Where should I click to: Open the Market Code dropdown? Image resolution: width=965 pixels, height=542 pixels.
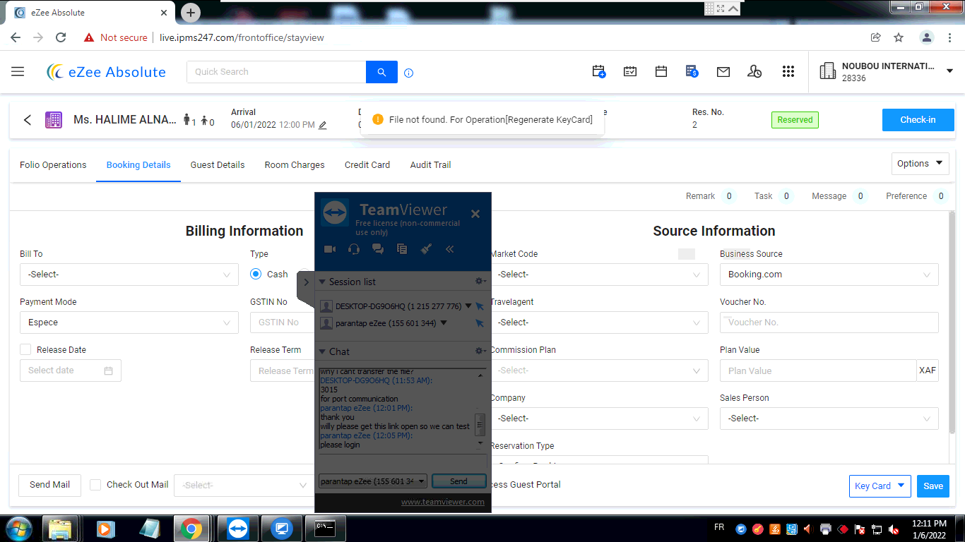(599, 275)
